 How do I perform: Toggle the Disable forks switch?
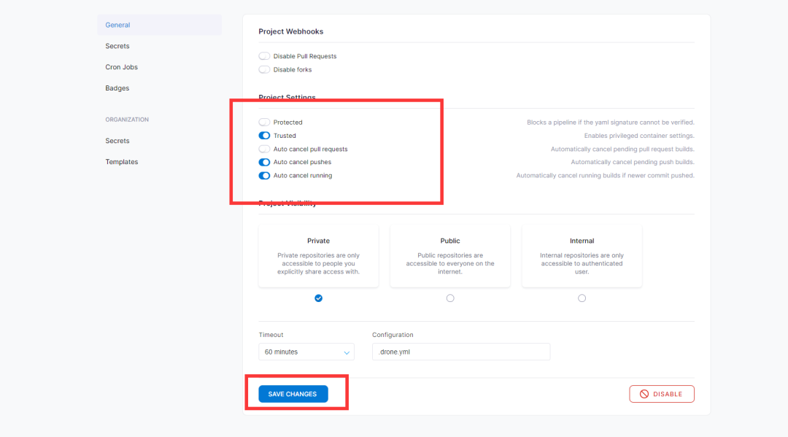(x=264, y=70)
